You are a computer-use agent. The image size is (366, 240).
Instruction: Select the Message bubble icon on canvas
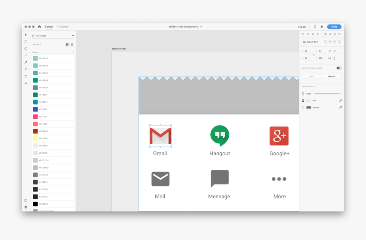[220, 179]
